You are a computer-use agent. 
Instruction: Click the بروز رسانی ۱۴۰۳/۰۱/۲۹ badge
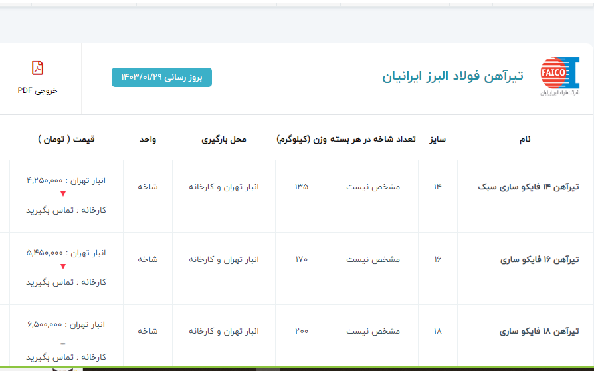click(x=161, y=77)
